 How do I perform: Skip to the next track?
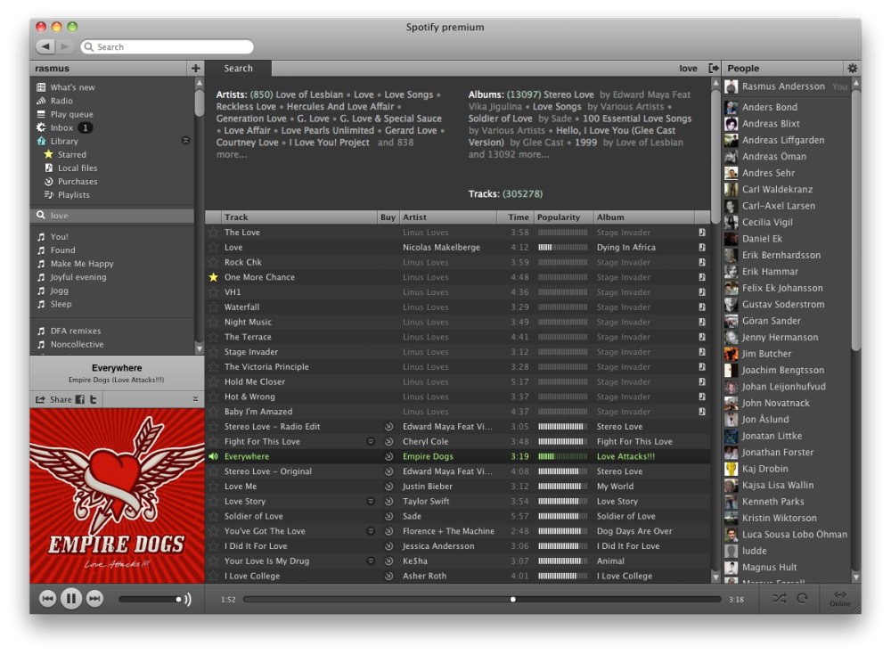(94, 599)
